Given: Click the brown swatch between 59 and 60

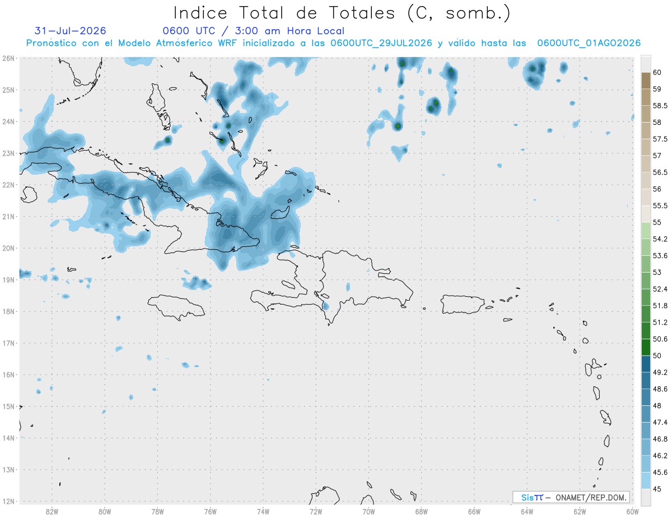Looking at the screenshot, I should pyautogui.click(x=646, y=81).
